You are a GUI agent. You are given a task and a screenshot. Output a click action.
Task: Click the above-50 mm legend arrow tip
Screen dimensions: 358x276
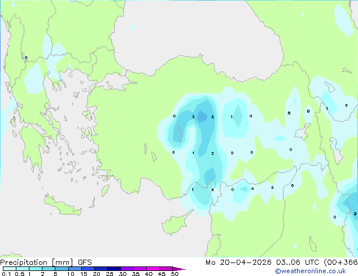coord(179,269)
